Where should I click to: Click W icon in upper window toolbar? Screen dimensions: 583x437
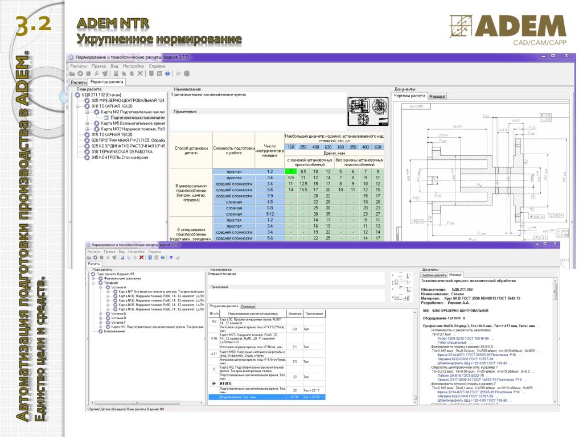click(178, 73)
